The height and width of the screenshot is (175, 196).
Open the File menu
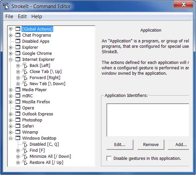(x=9, y=16)
